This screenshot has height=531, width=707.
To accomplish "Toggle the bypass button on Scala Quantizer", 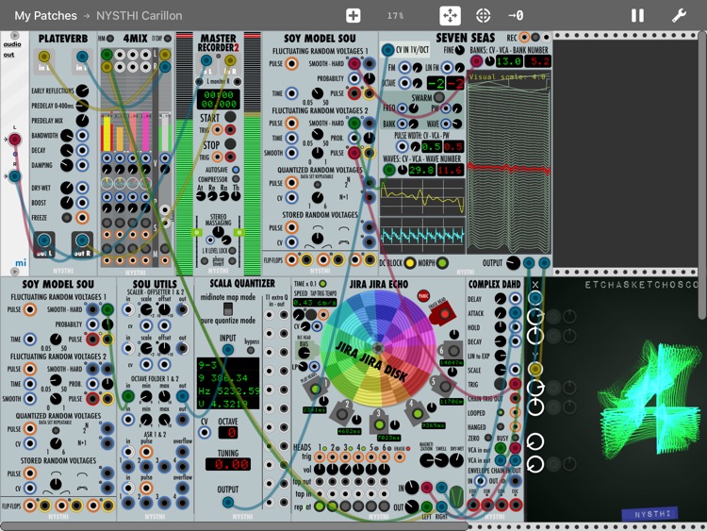I will [251, 350].
